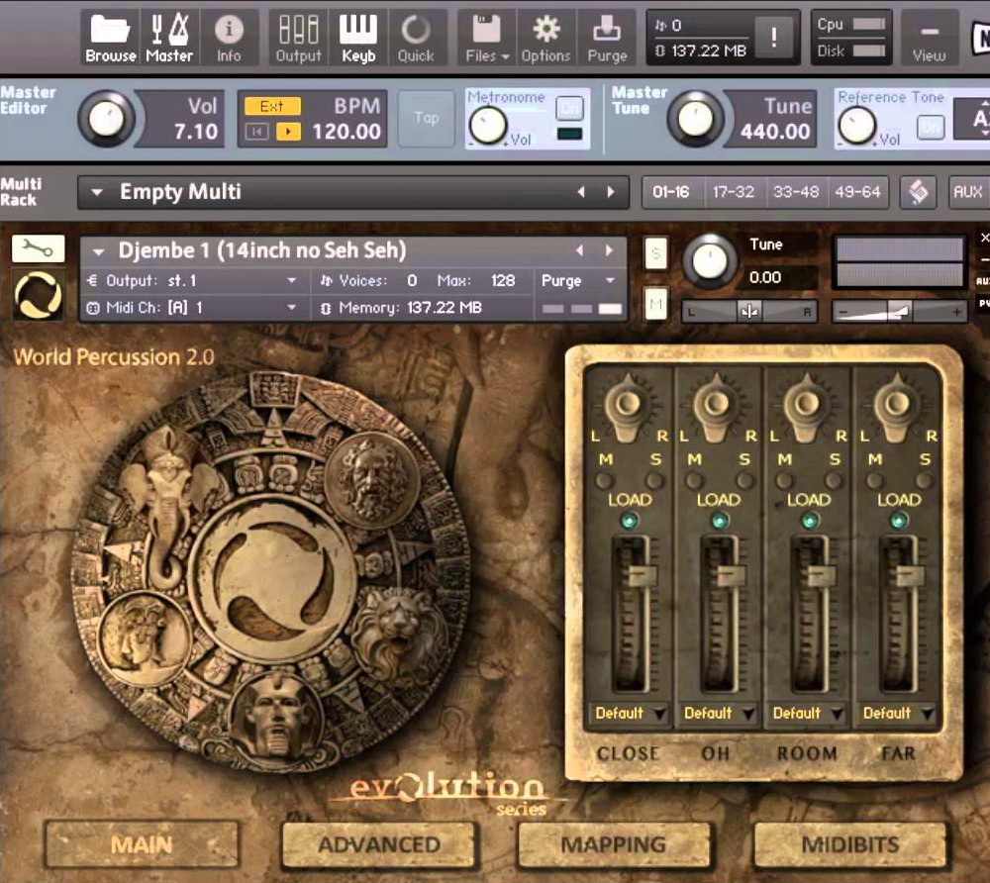Image resolution: width=990 pixels, height=883 pixels.
Task: Toggle Ext external sync for BPM
Action: 272,106
